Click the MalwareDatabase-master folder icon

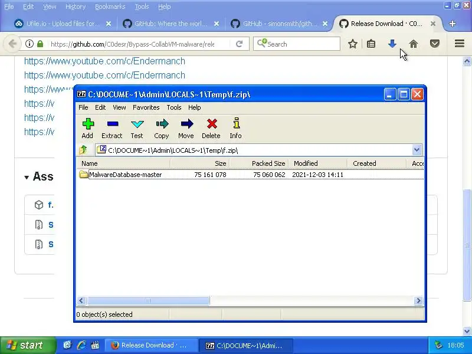(83, 175)
